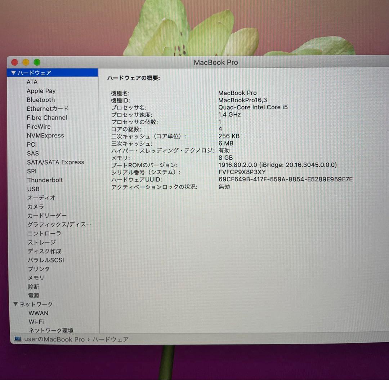389x380 pixels.
Task: Open the Apple Pay section
Action: [41, 91]
